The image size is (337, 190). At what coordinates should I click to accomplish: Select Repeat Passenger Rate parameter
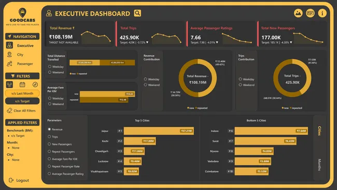tap(49, 166)
